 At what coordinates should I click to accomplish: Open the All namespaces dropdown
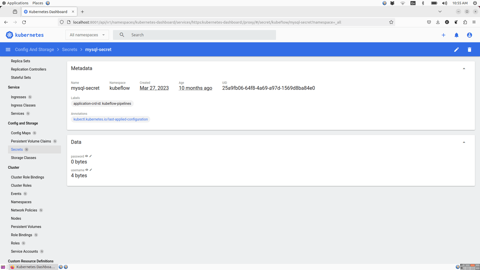87,35
